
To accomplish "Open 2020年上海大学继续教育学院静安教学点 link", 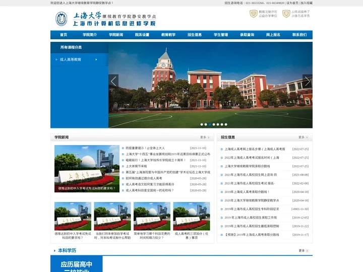I will coord(252,200).
